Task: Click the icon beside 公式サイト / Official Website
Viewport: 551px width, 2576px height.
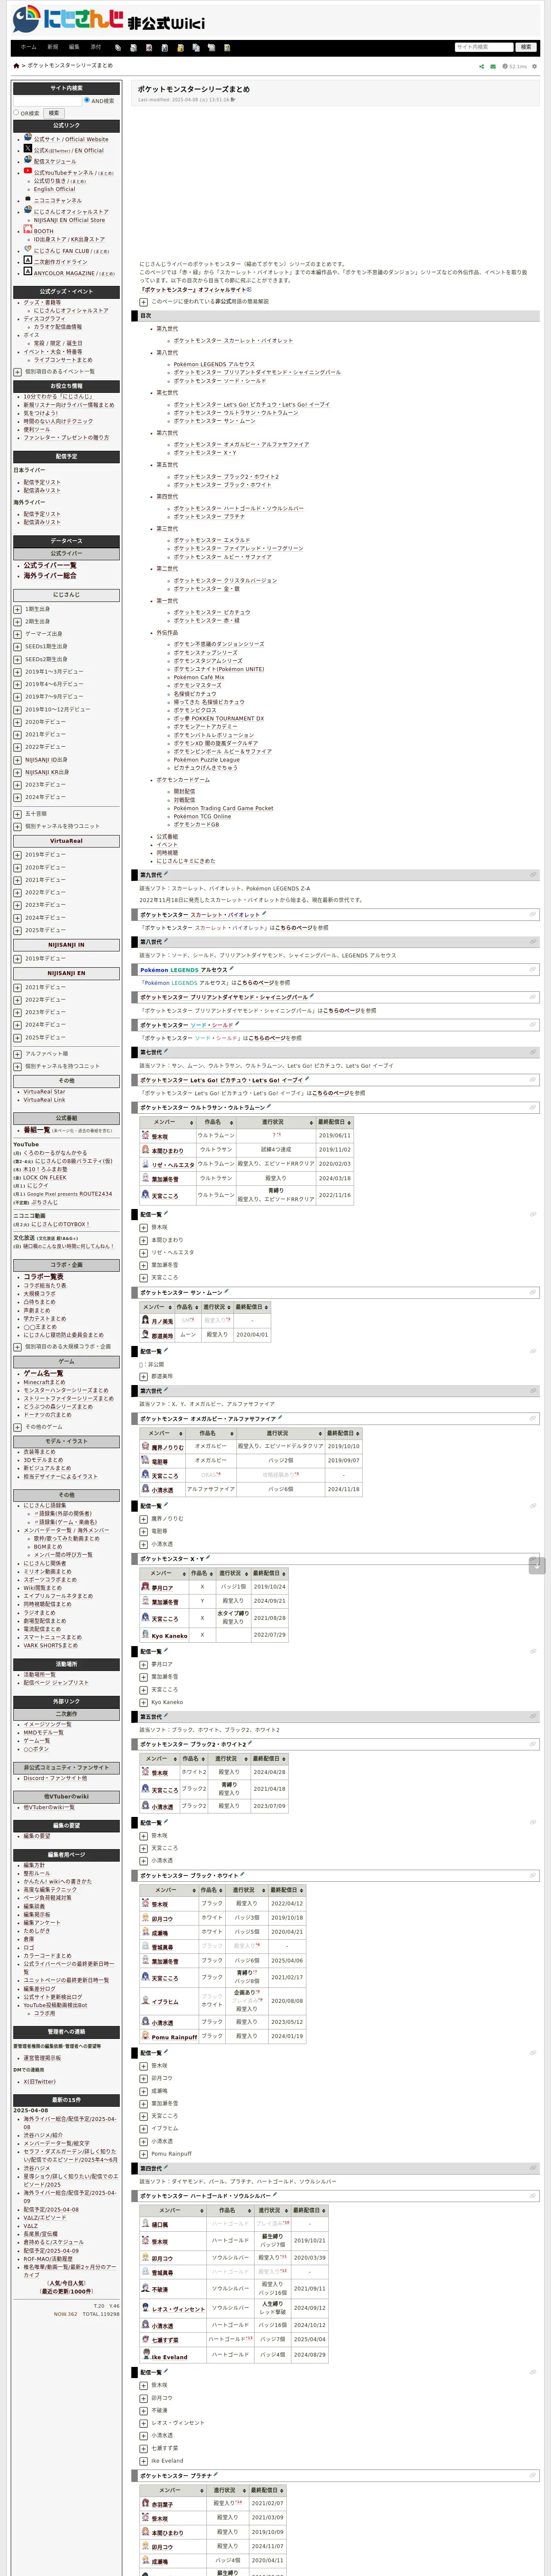Action: 28,138
